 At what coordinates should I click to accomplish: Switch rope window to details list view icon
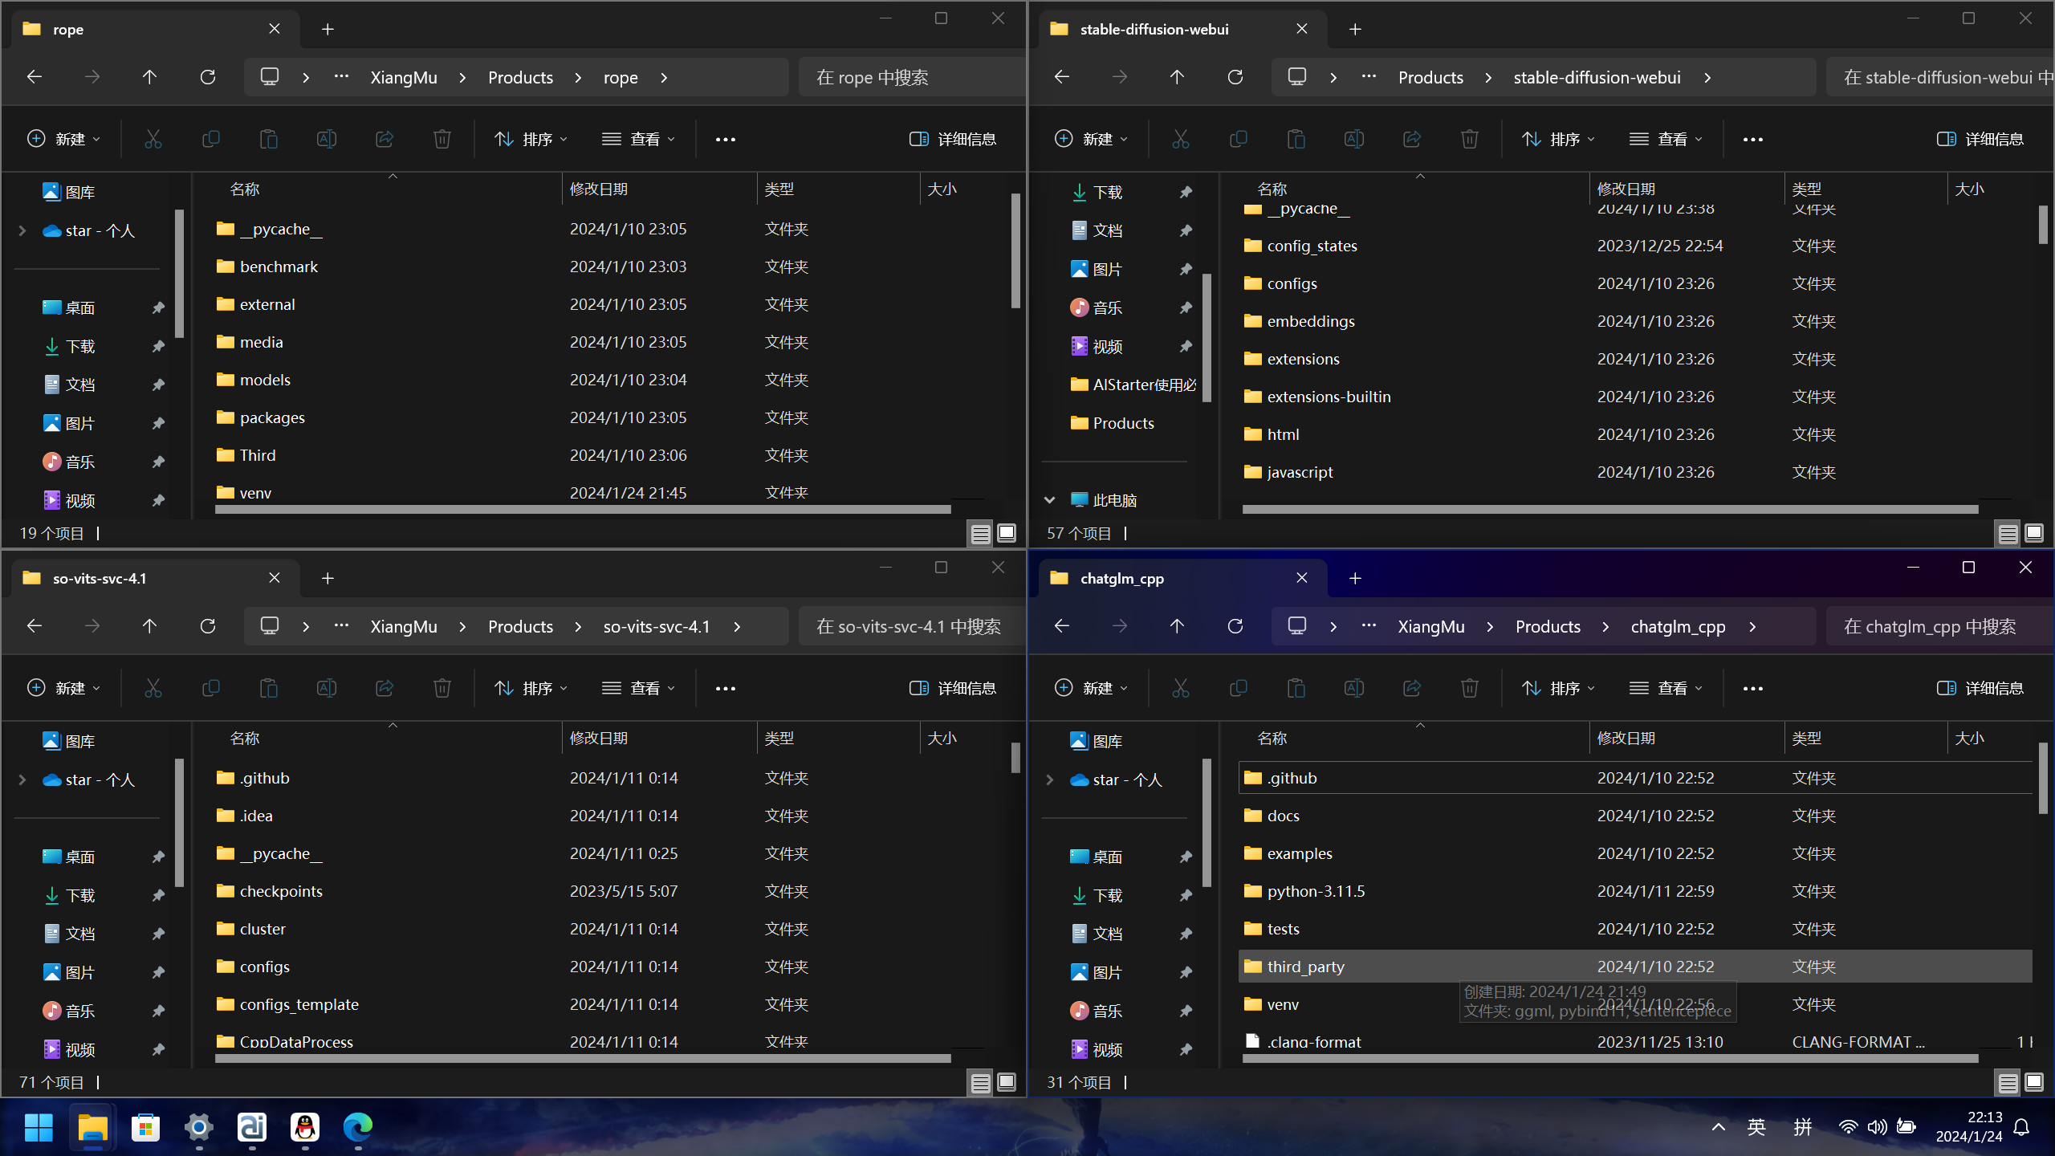pyautogui.click(x=980, y=533)
